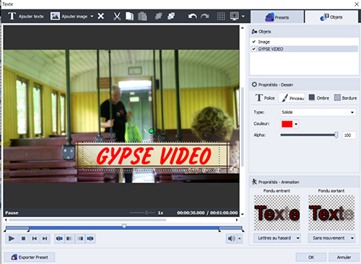Click the timecode 00:00:30.000 text
361x264 pixels.
(191, 213)
